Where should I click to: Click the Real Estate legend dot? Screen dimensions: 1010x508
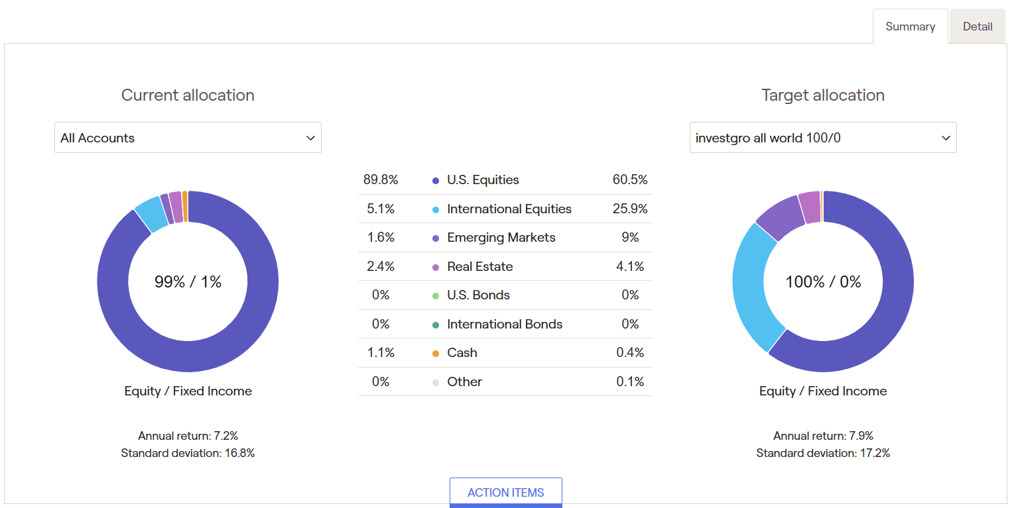pyautogui.click(x=436, y=267)
